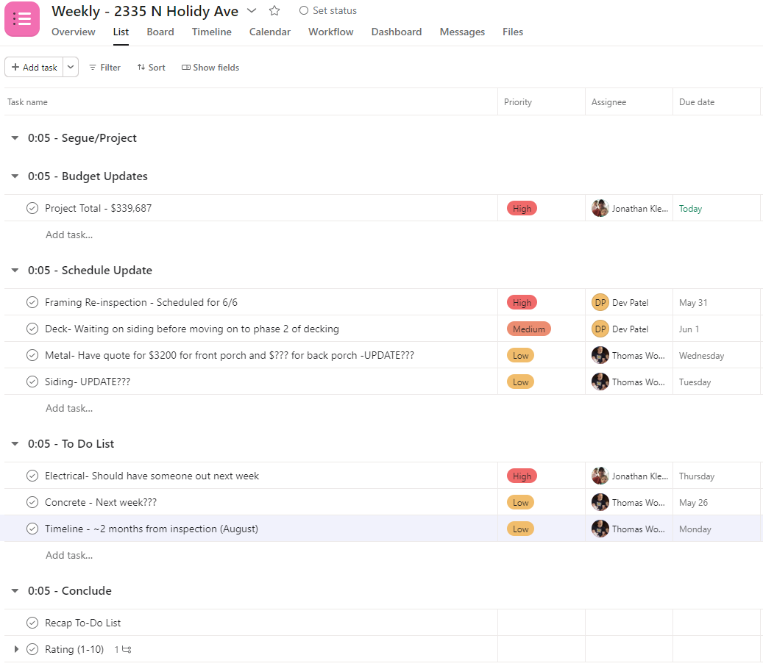Mark Deck- Waiting on siding task complete

(x=32, y=329)
